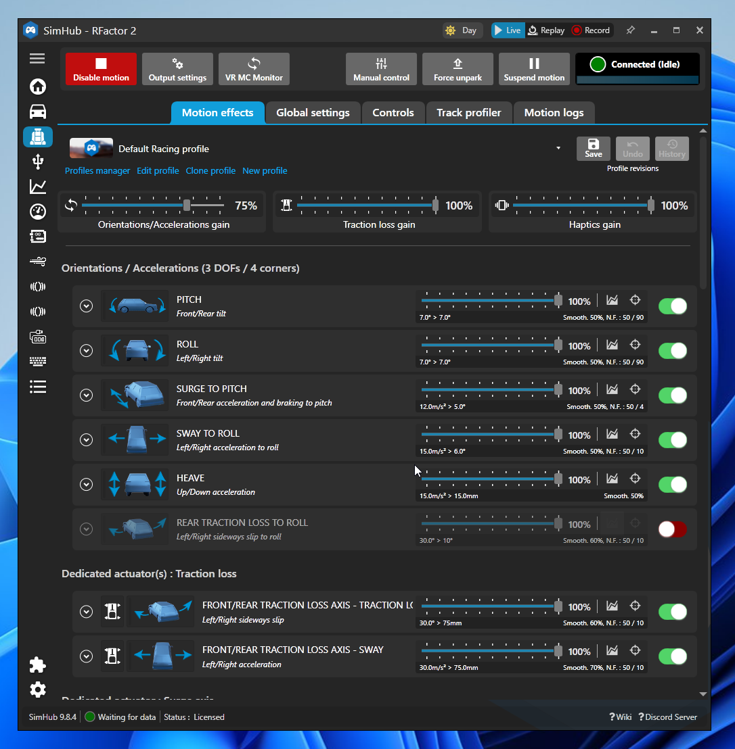Expand the TRACTION LOSS AXIS - SWAY row
735x749 pixels.
(x=86, y=656)
